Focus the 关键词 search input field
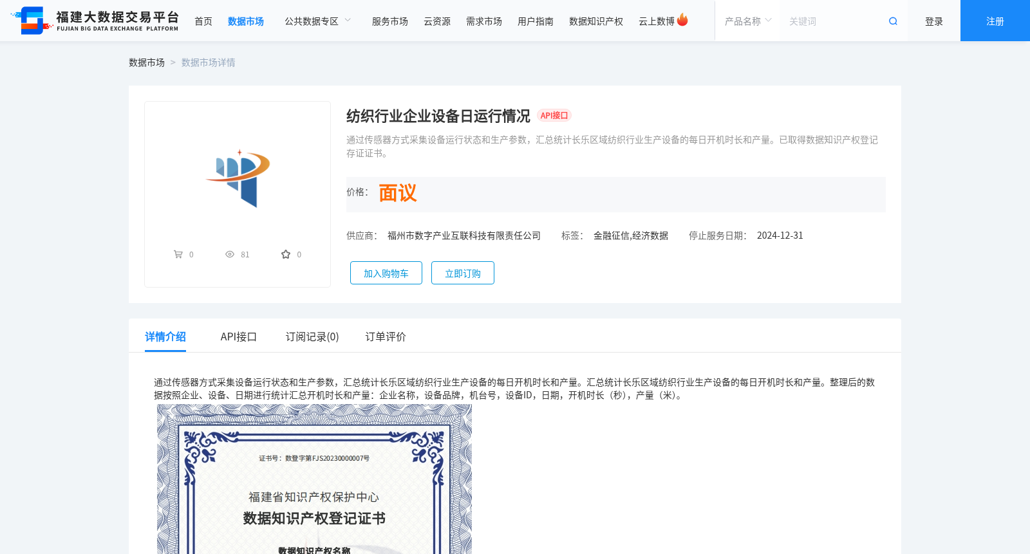Screen dimensions: 1030x554 [x=834, y=21]
